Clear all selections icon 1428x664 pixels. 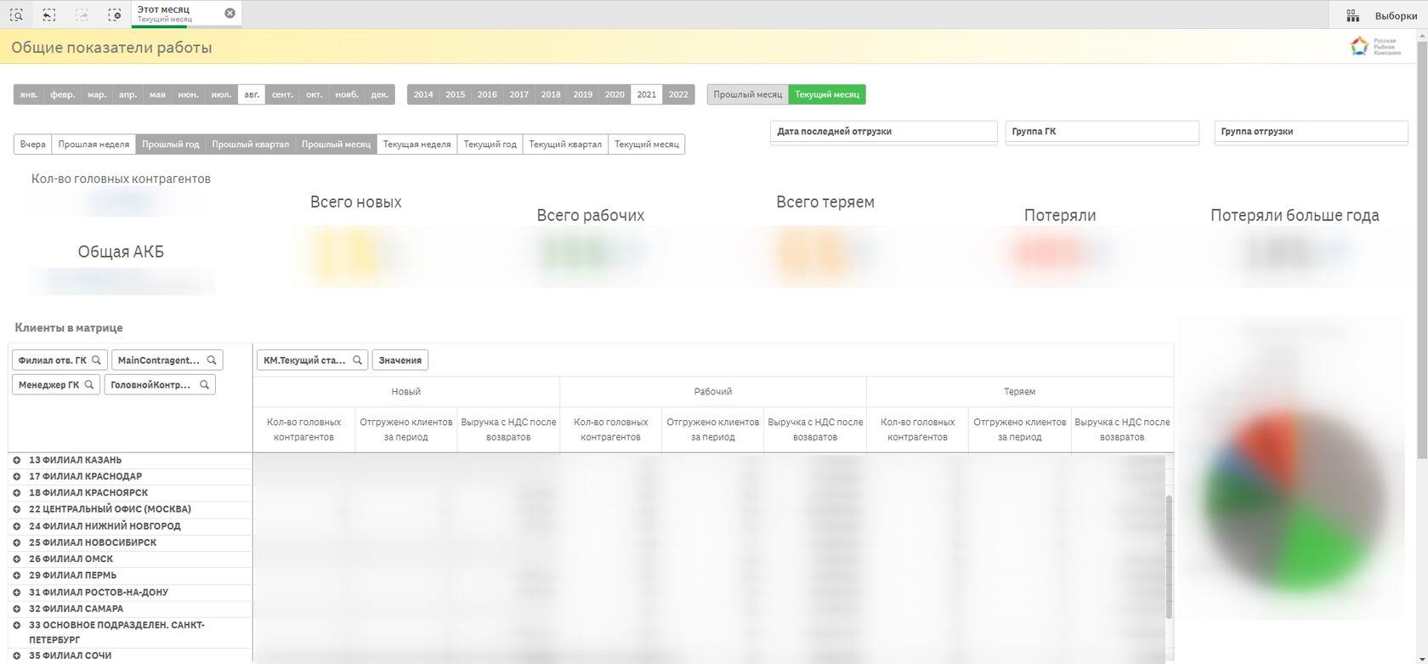115,14
